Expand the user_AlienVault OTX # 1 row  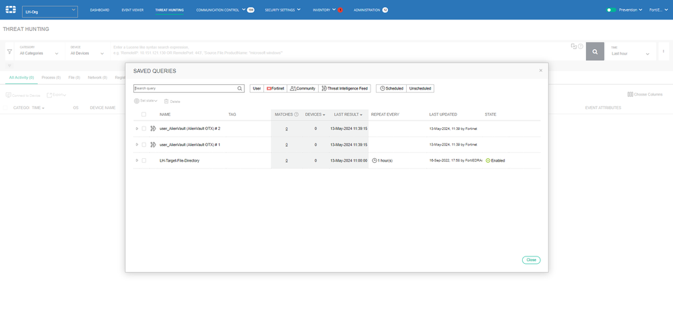(x=137, y=145)
